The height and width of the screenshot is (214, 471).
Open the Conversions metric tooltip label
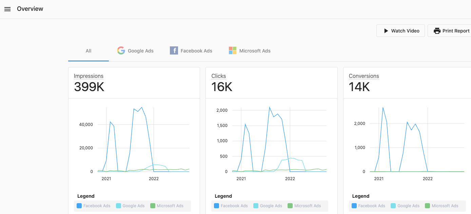pyautogui.click(x=364, y=76)
